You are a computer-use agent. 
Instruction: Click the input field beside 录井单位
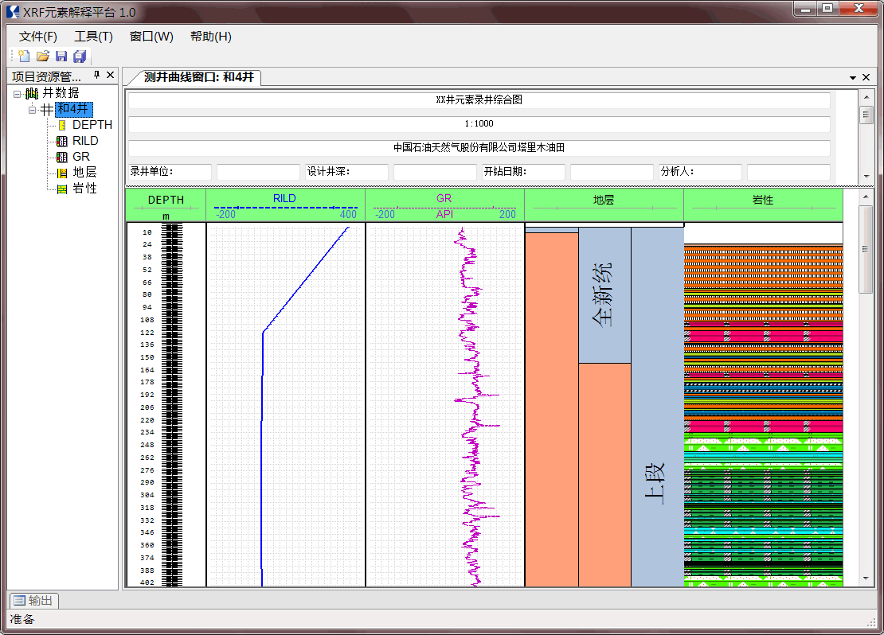(x=258, y=171)
